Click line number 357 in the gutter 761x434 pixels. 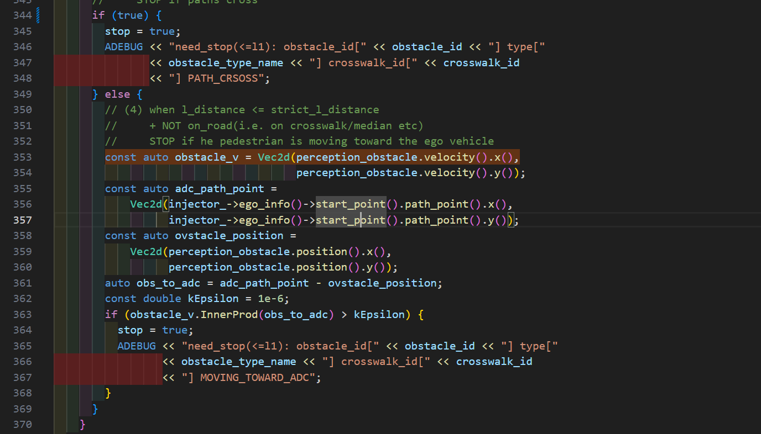(x=23, y=220)
